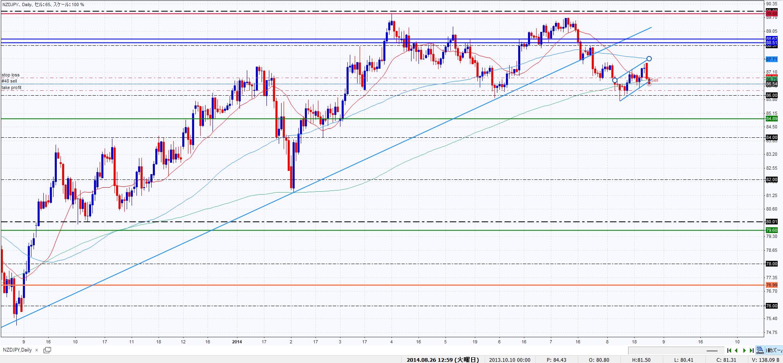783x363 pixels.
Task: Click the 87.71 blue price label
Action: click(x=771, y=59)
